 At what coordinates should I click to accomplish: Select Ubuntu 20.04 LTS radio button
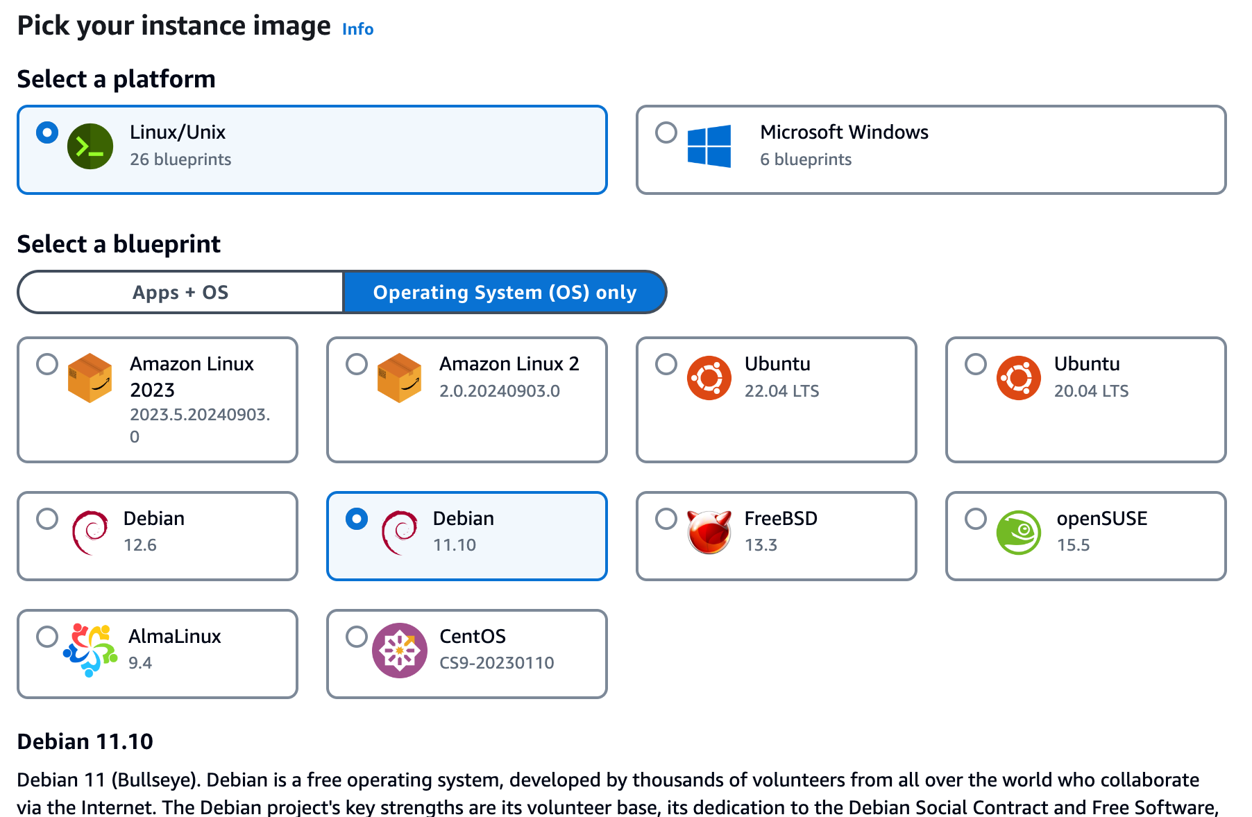tap(975, 364)
